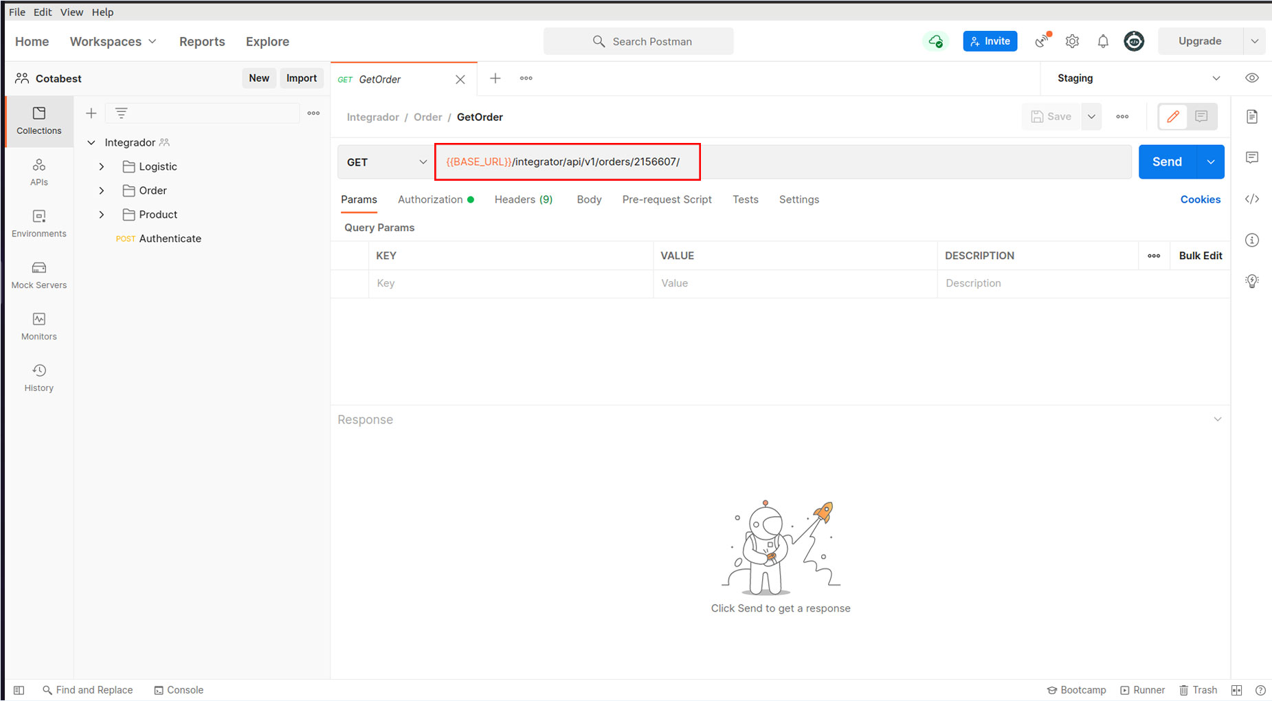The image size is (1272, 701).
Task: Open a new request tab
Action: 495,78
